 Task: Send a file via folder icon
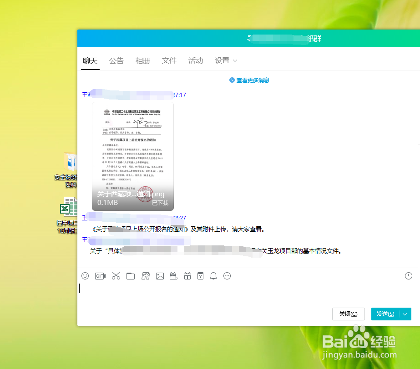pyautogui.click(x=131, y=276)
